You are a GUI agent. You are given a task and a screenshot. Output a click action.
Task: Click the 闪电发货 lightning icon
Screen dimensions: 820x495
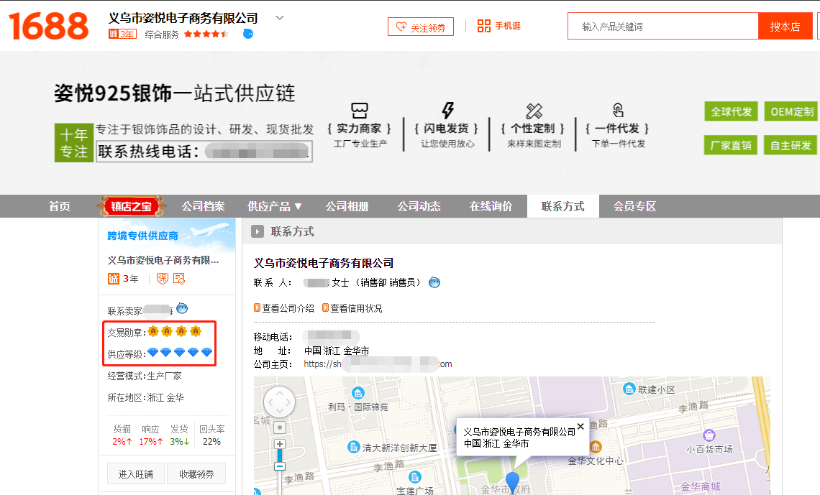point(447,110)
